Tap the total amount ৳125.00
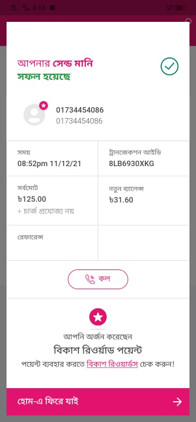This screenshot has height=422, width=196. [32, 199]
